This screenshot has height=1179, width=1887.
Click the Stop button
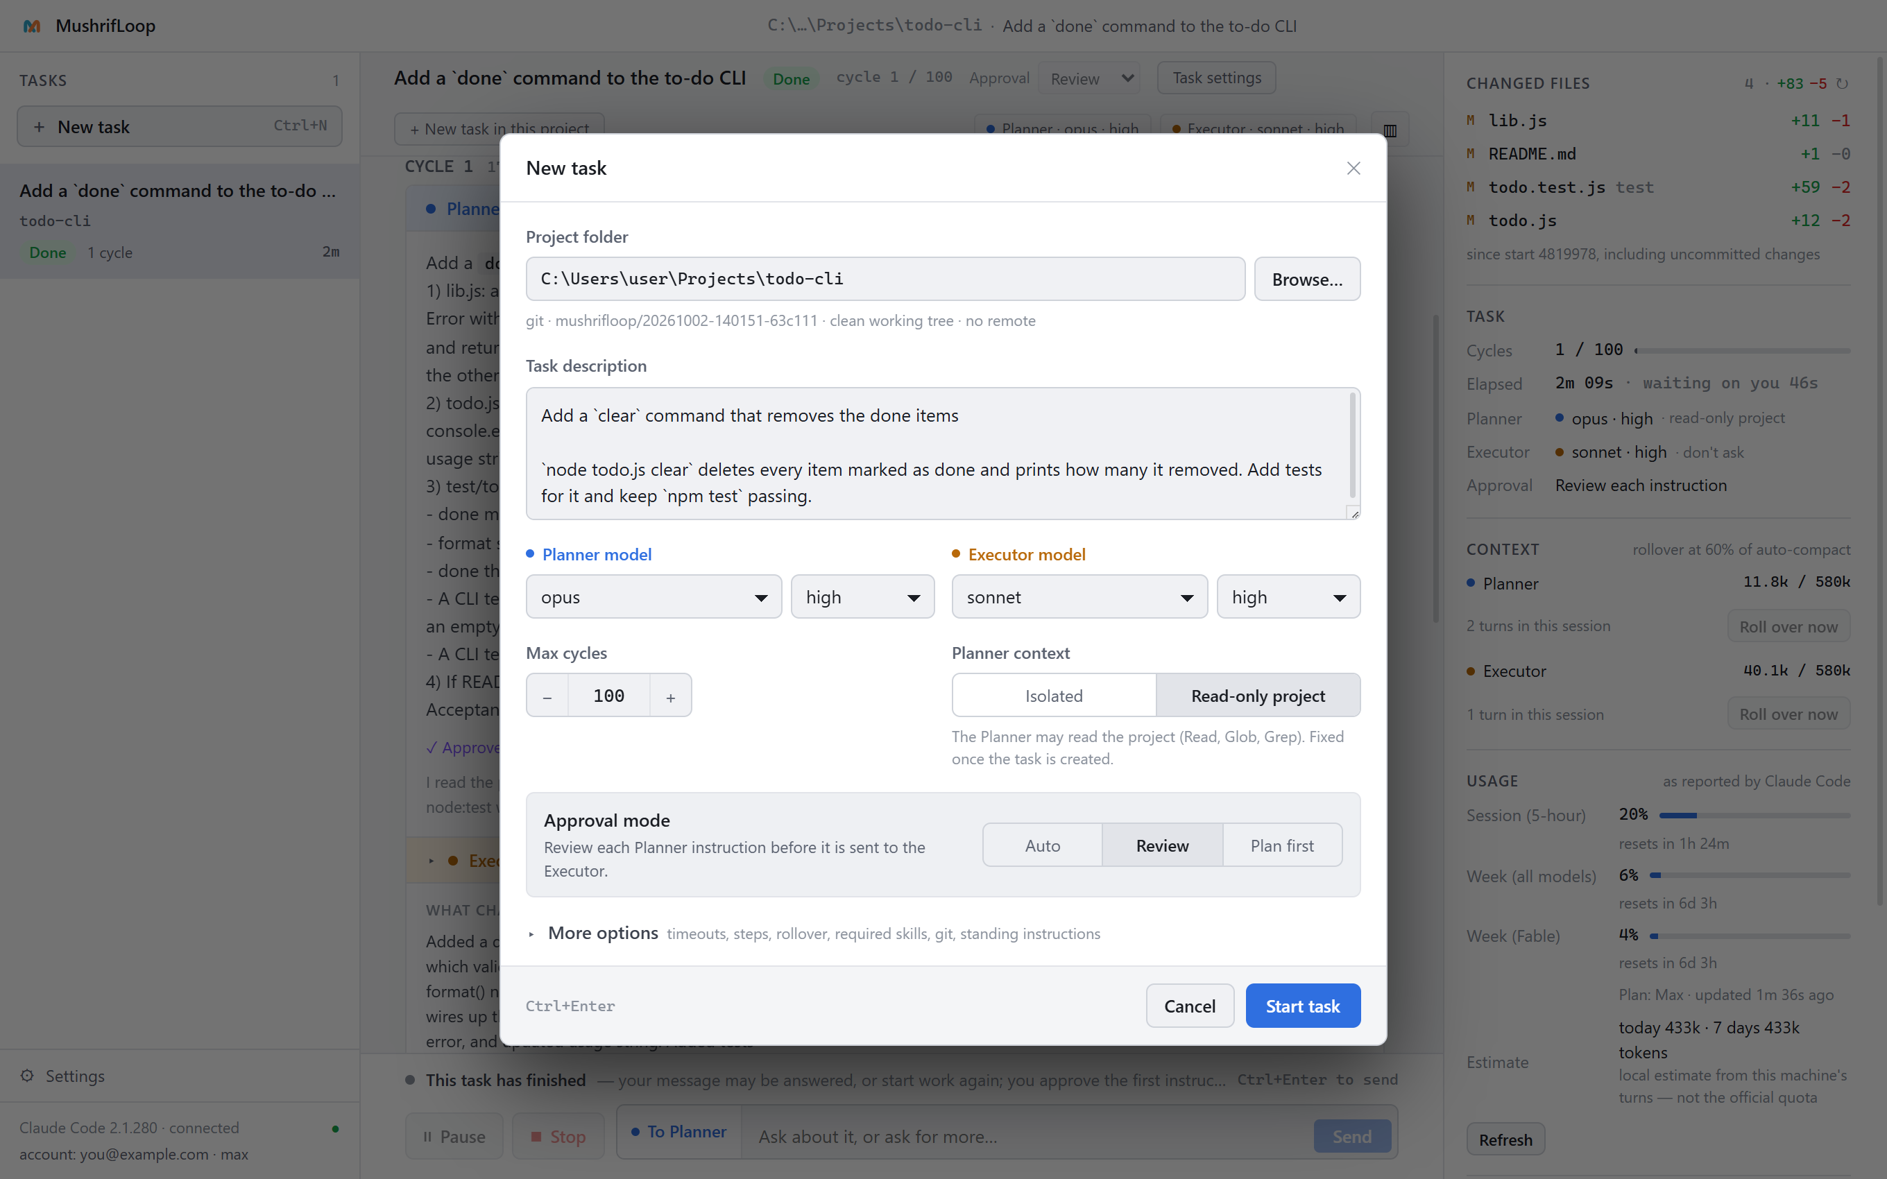[558, 1136]
